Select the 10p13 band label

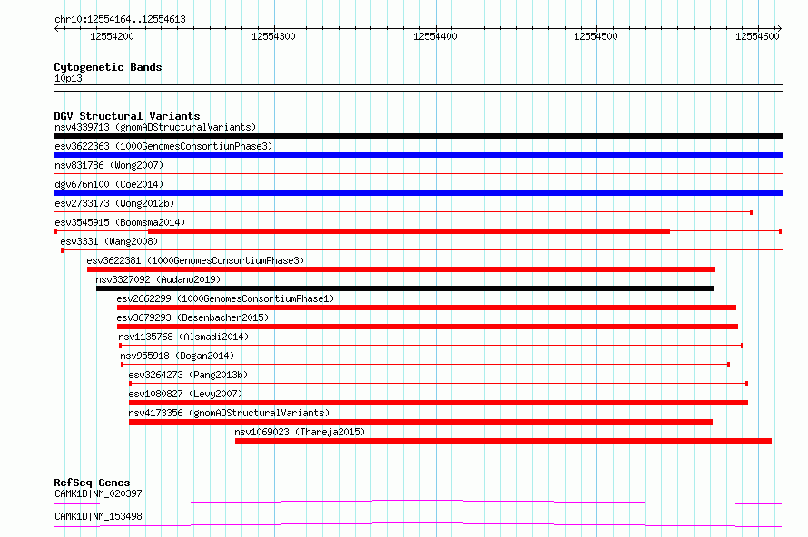68,78
